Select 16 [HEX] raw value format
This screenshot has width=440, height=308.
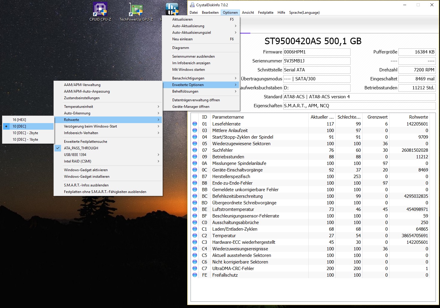(28, 120)
